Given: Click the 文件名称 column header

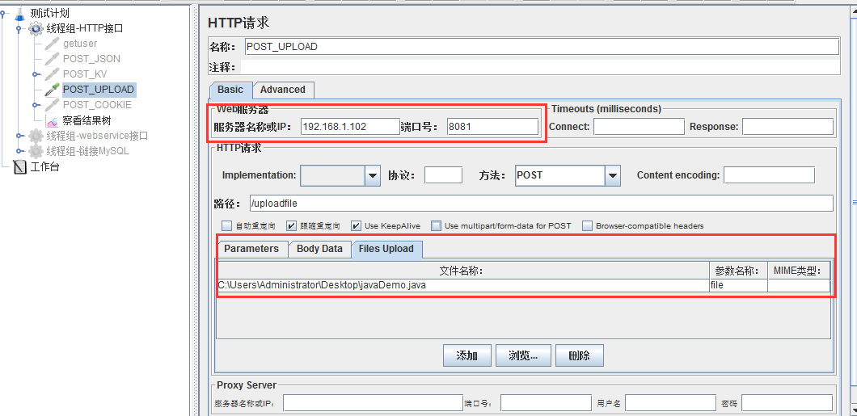Looking at the screenshot, I should (463, 271).
